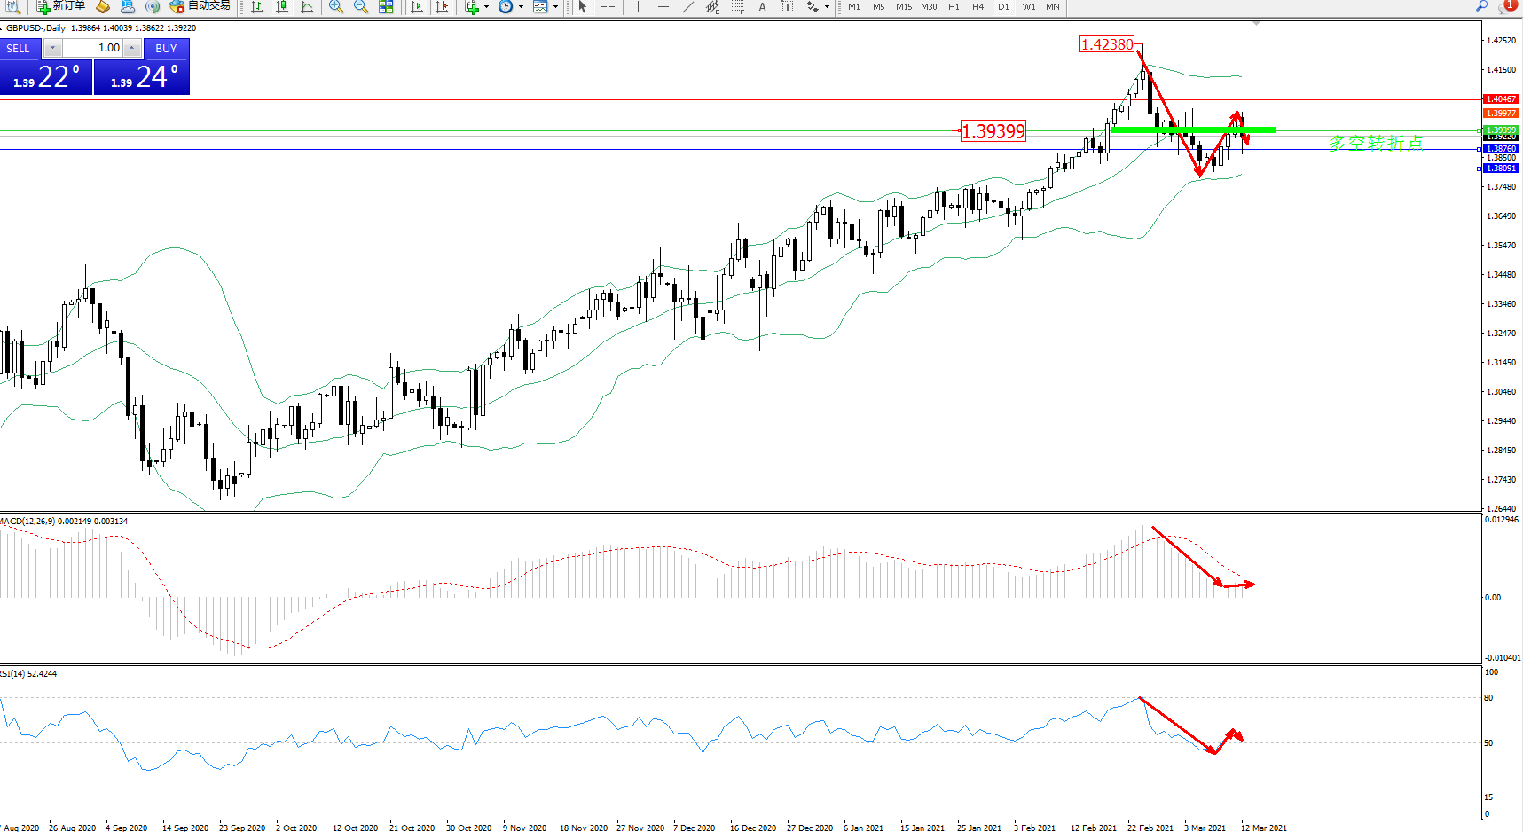Open the indicators list dropdown arrow

point(486,7)
